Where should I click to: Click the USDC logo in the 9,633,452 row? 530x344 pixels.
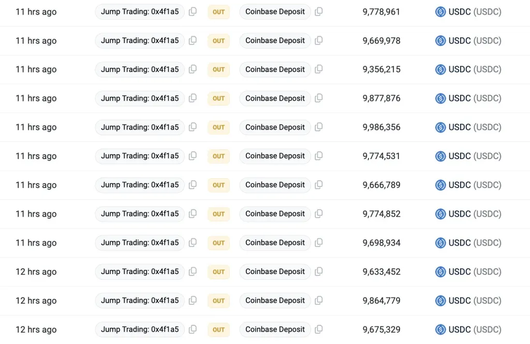coord(440,271)
